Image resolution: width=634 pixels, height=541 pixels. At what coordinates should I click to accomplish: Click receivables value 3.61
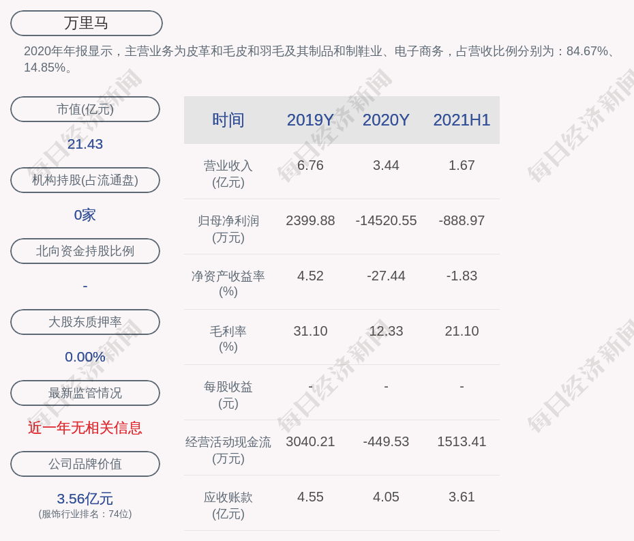point(462,497)
